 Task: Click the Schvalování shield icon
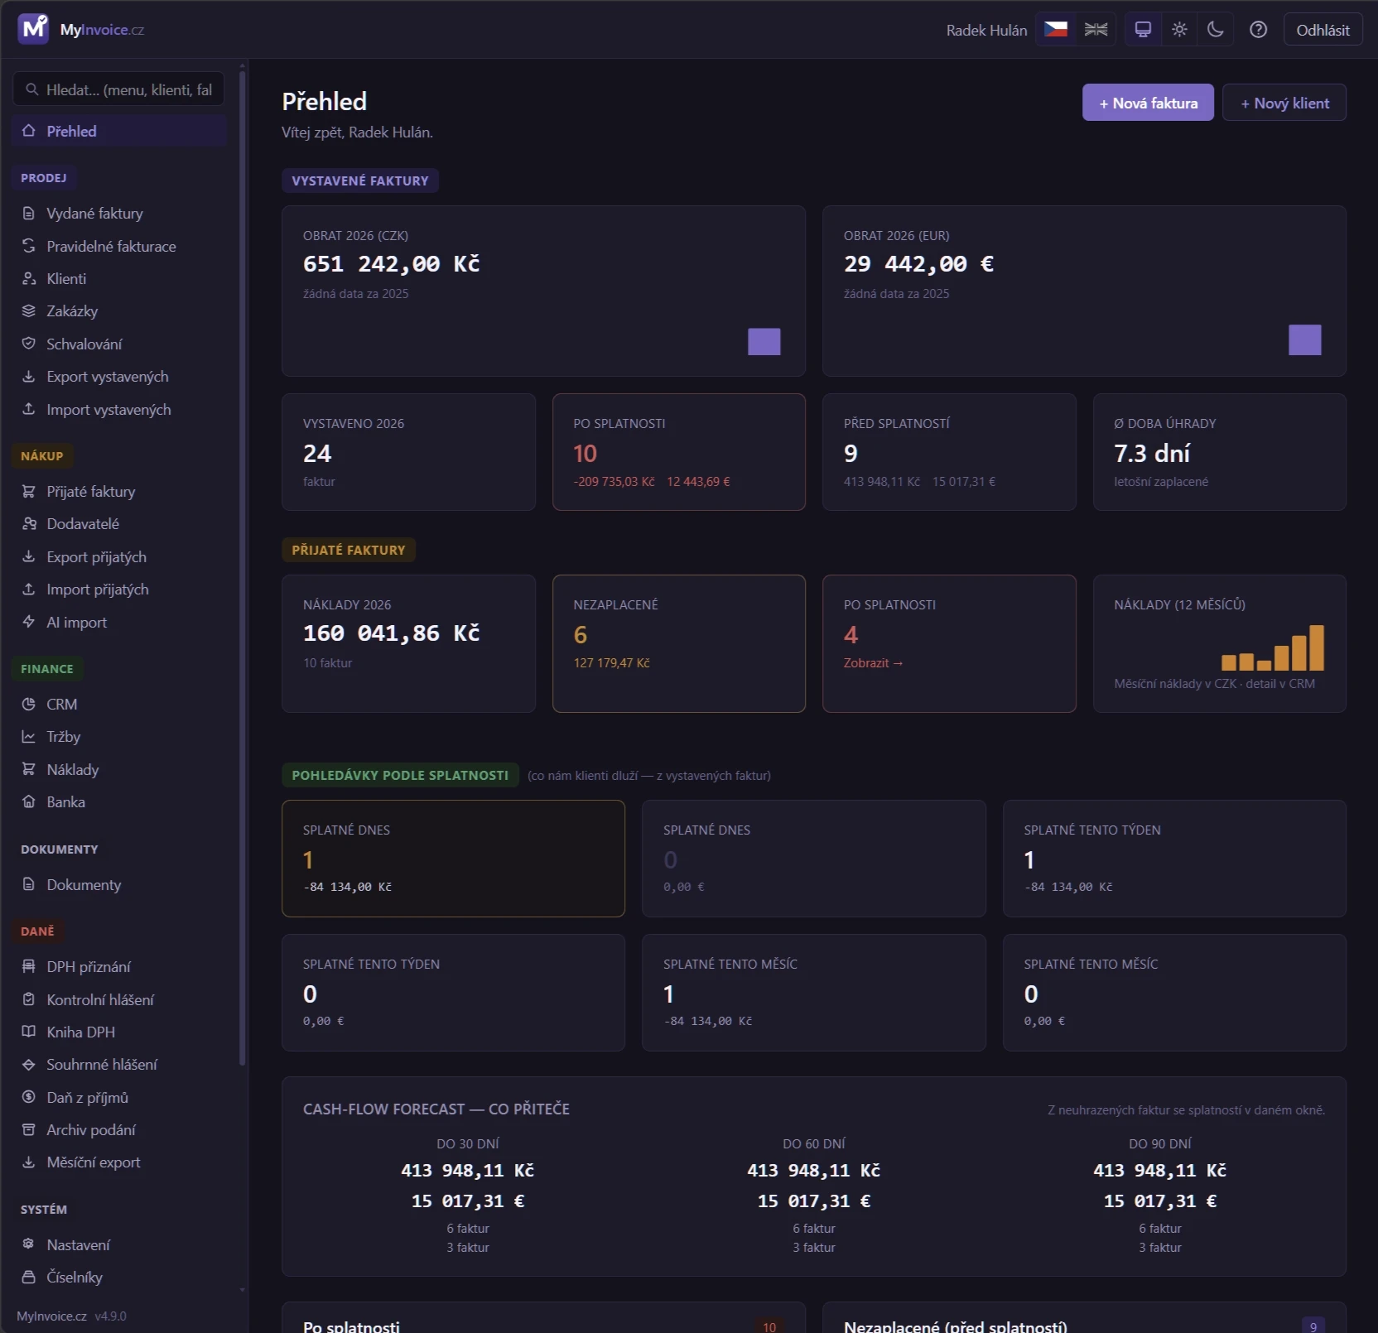[29, 344]
